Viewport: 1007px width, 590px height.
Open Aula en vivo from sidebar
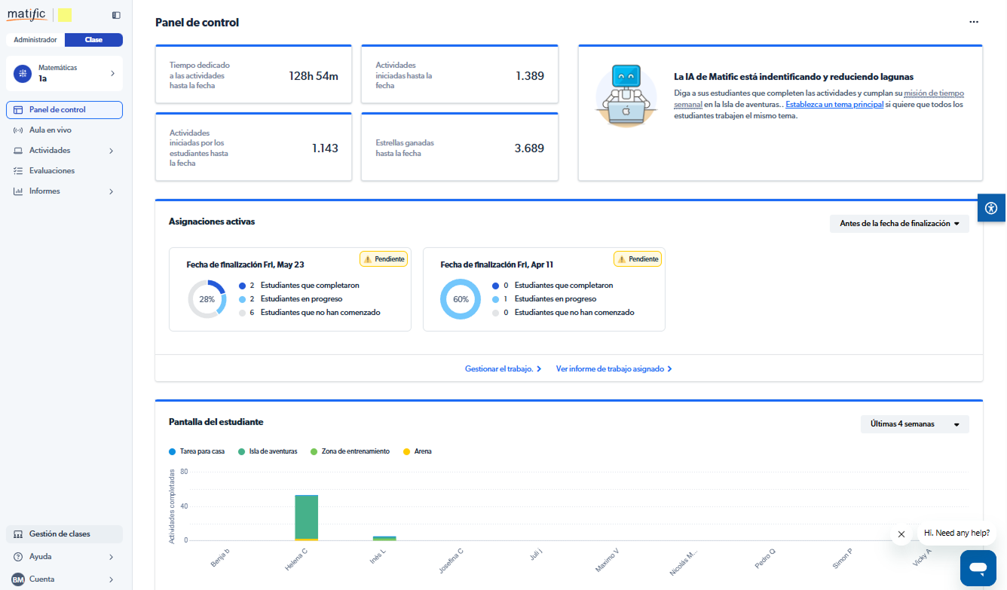pos(50,130)
